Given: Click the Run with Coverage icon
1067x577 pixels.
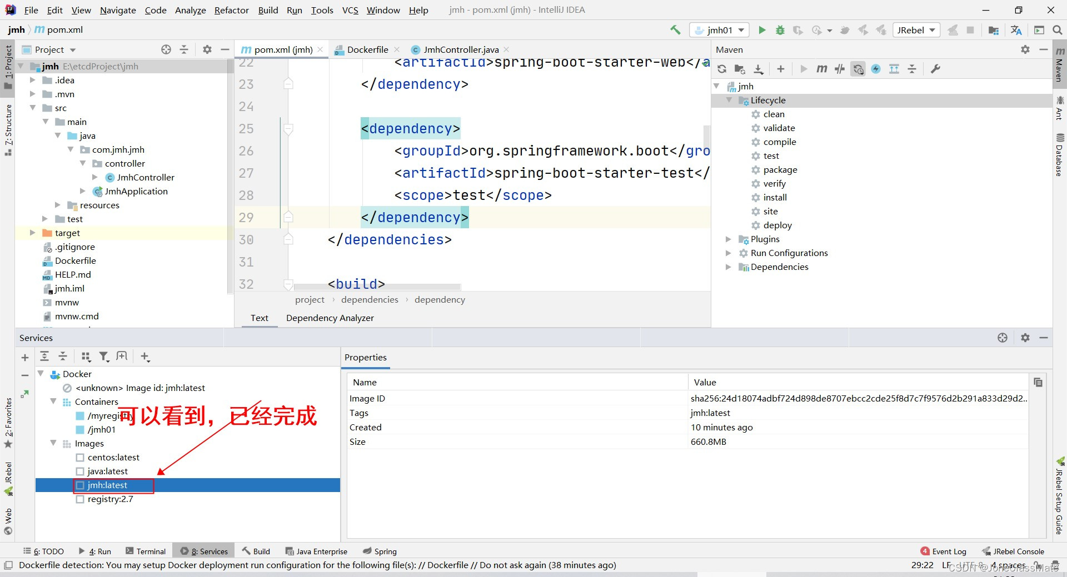Looking at the screenshot, I should coord(798,30).
